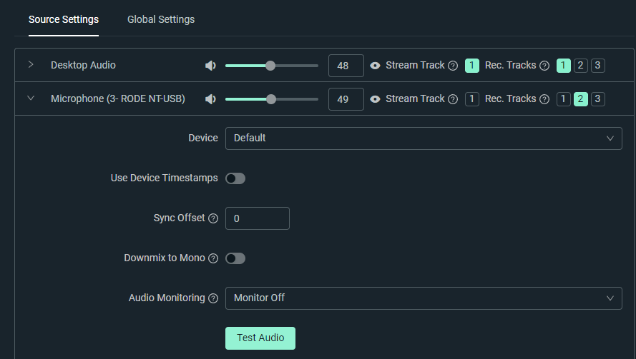Viewport: 636px width, 359px height.
Task: Hide Microphone source with the eye icon
Action: (375, 99)
